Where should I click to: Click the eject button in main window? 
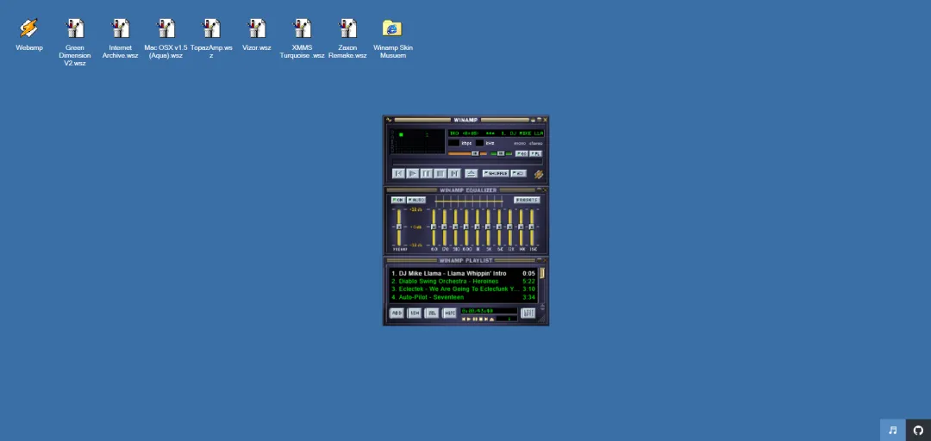coord(472,173)
